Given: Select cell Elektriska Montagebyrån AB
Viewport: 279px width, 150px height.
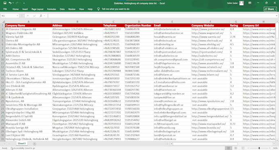Looking at the screenshot, I should click(28, 44).
